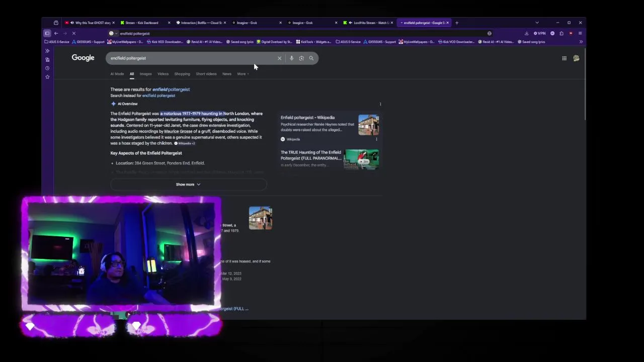
Task: Click into the Google search input field
Action: click(191, 58)
